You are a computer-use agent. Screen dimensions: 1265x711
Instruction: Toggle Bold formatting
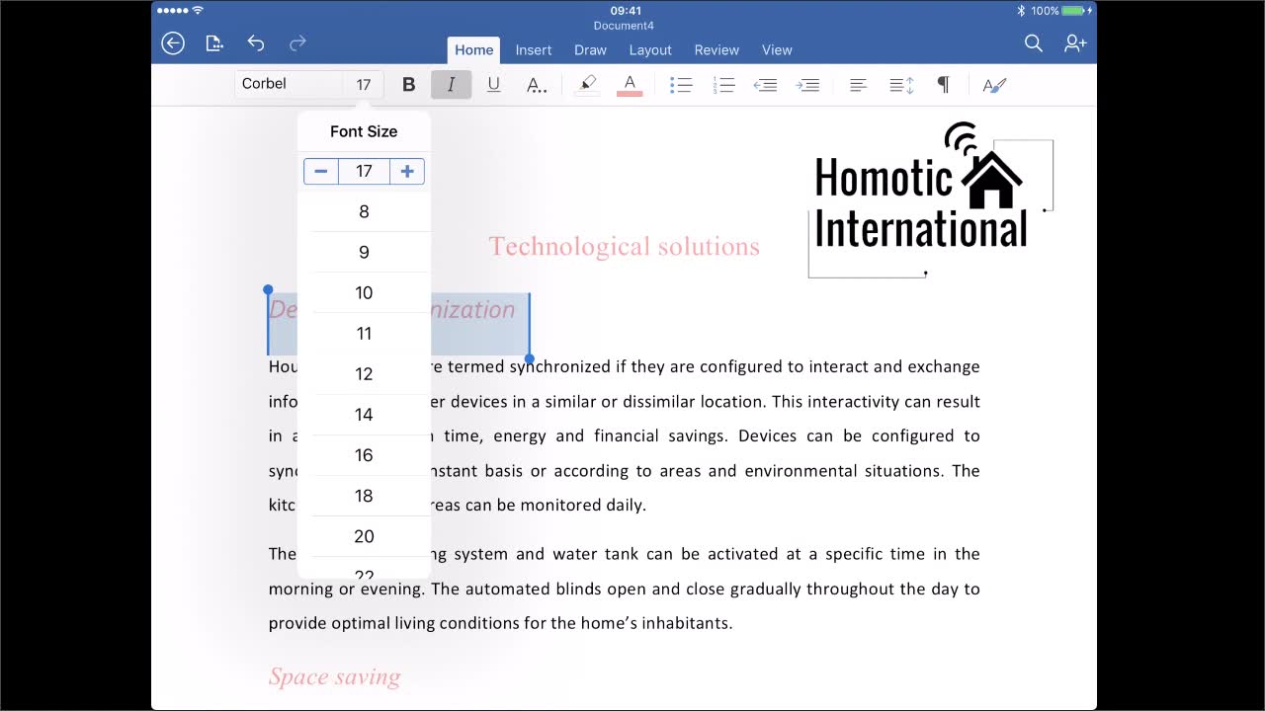point(408,85)
